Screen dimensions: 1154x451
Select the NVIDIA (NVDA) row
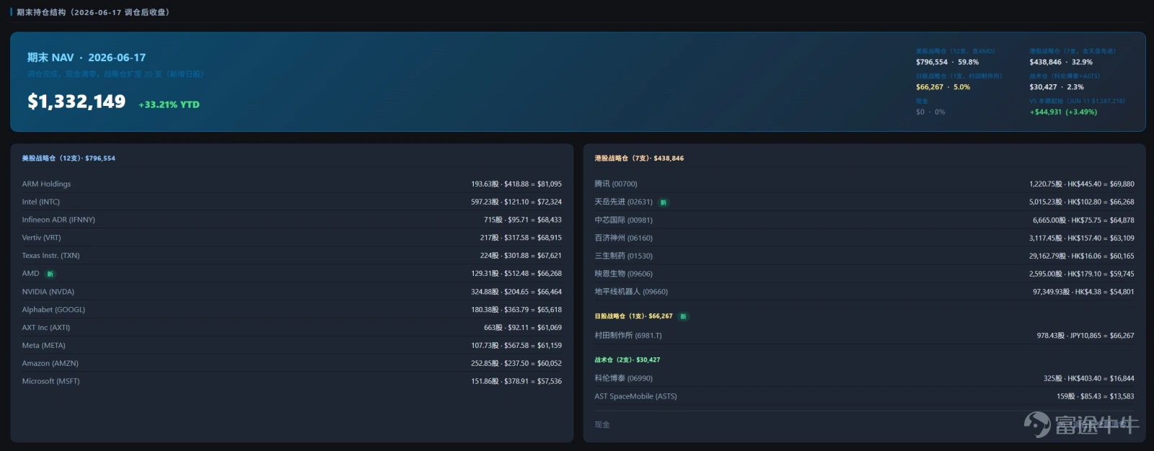click(x=291, y=292)
